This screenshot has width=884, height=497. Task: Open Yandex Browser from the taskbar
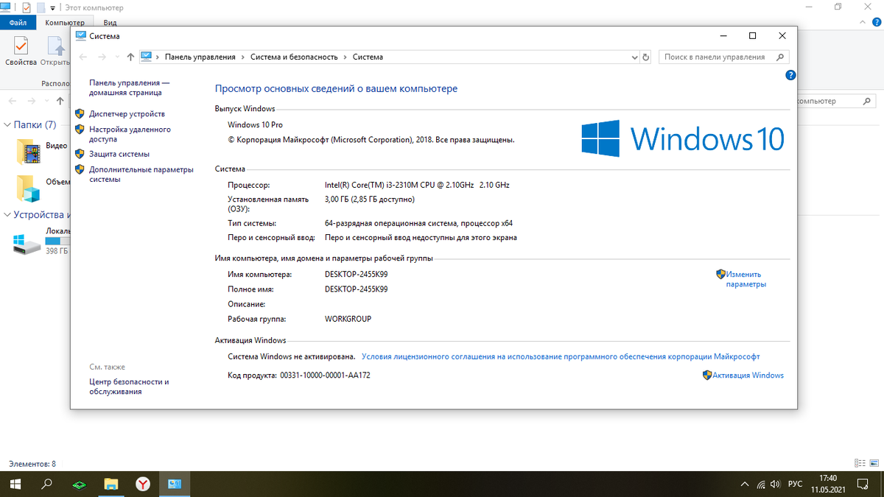click(144, 484)
